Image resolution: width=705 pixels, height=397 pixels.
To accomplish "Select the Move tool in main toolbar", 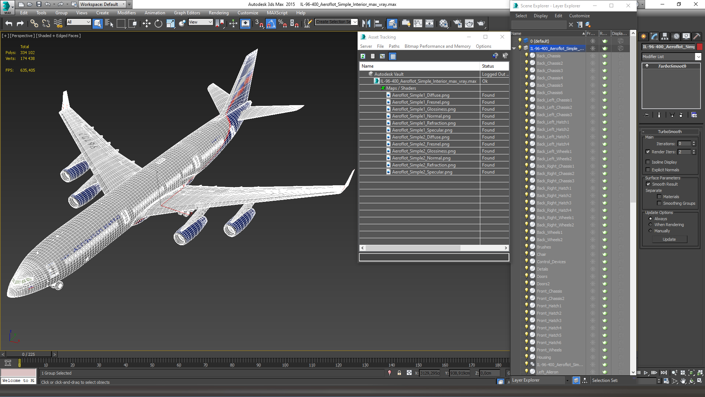I will [147, 24].
